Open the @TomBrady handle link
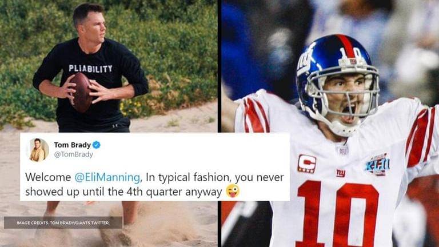Screen dimensions: 439x247 tap(73, 154)
